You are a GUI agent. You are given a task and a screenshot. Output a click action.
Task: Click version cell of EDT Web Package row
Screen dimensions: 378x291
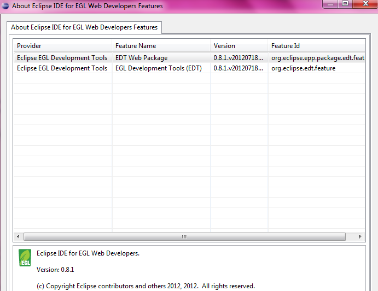pos(238,58)
